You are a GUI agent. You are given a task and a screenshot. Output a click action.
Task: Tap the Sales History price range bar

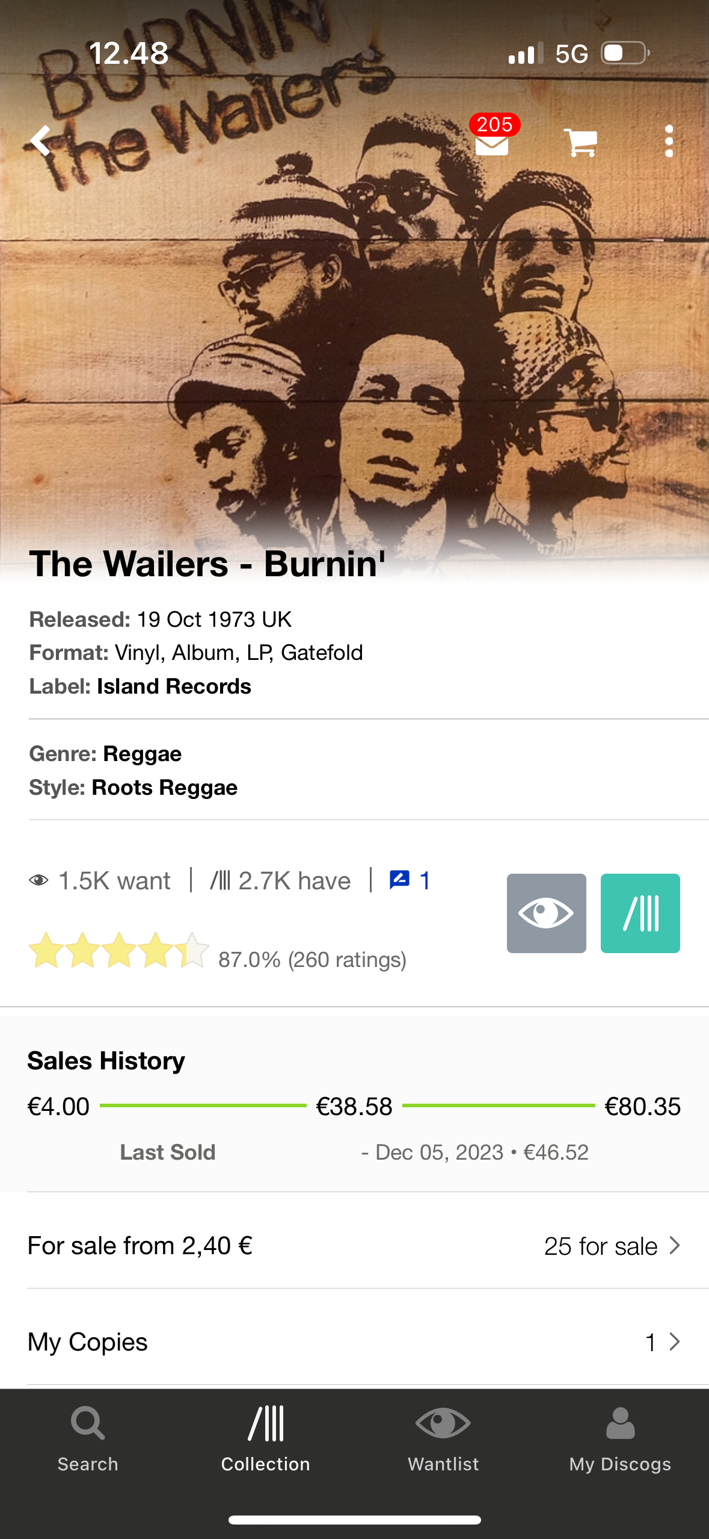354,1106
